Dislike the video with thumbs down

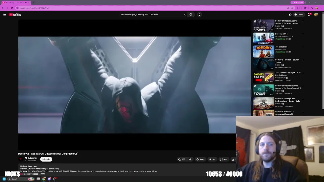pos(190,159)
